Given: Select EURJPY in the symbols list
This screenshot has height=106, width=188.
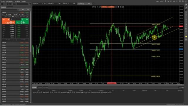Looking at the screenshot, I should [15, 45].
